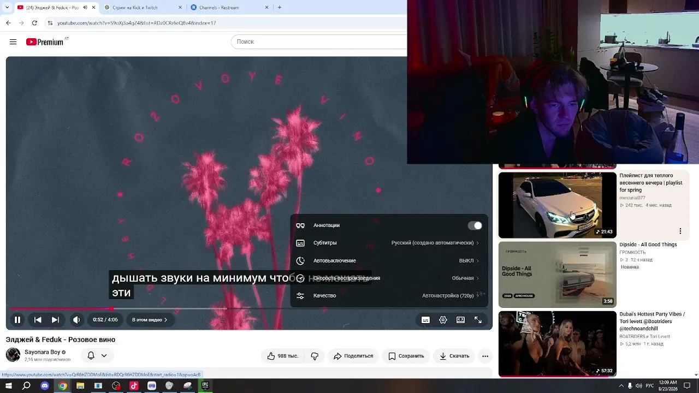Click Скачать to download the video
This screenshot has height=393, width=699.
[454, 356]
